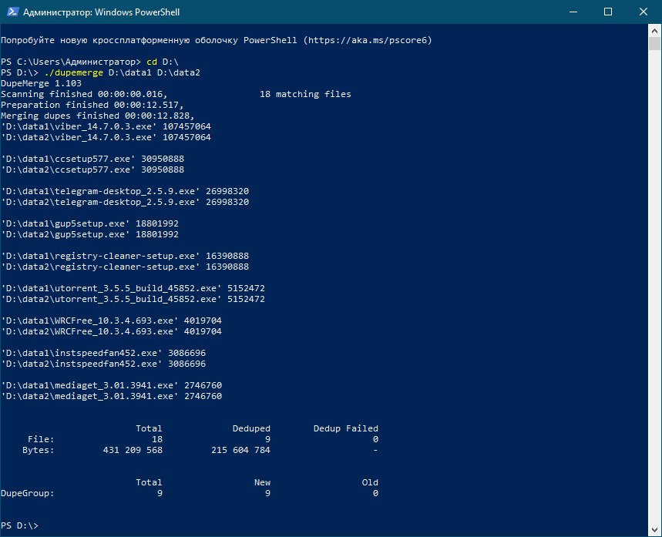
Task: Click the D:\data2\ccsetup577.exe line
Action: point(92,169)
